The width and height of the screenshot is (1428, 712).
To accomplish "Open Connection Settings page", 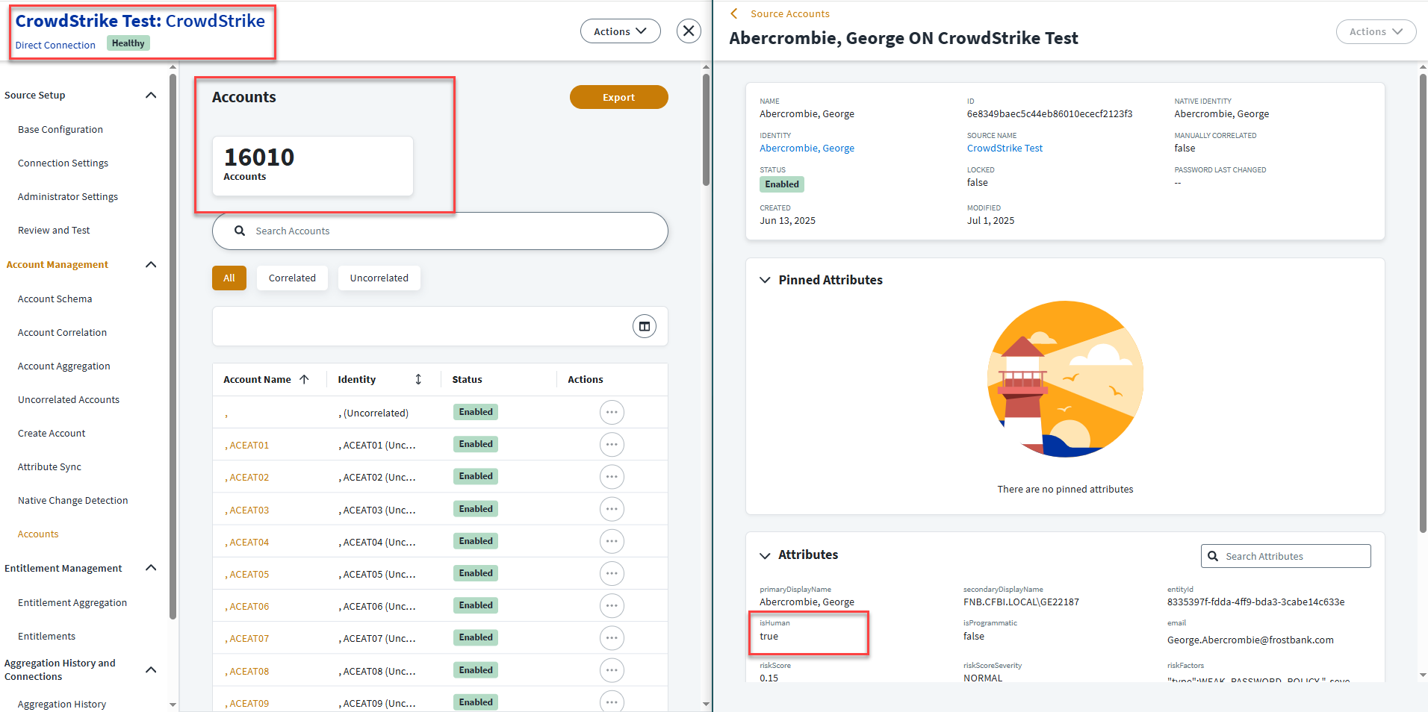I will pos(63,163).
